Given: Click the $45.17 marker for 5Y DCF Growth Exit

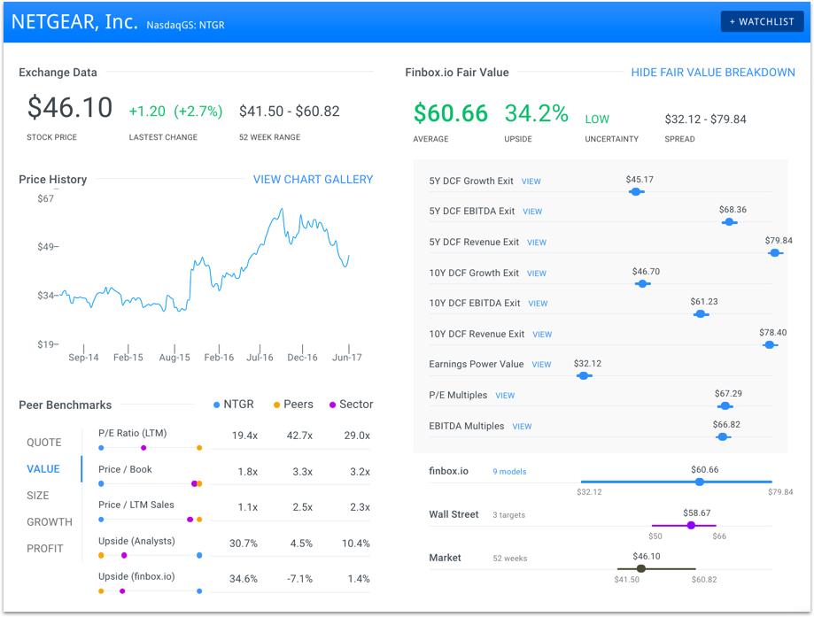Looking at the screenshot, I should [637, 192].
